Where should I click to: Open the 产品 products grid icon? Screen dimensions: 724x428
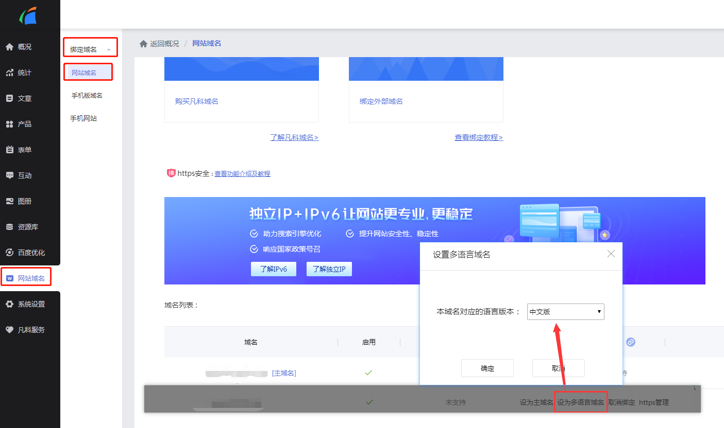[9, 124]
